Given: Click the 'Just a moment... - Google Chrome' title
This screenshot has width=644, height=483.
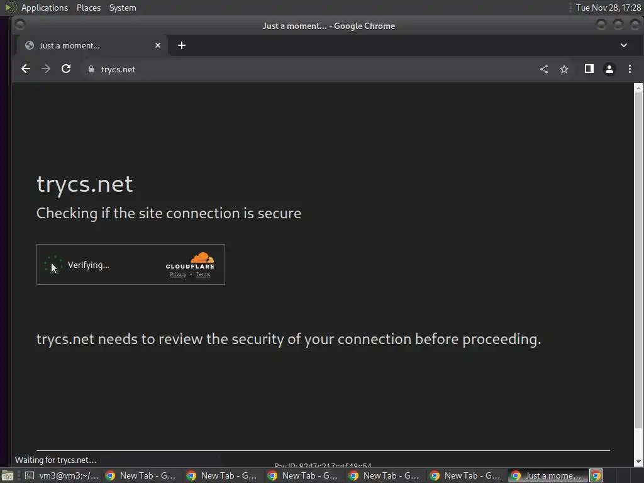Looking at the screenshot, I should click(x=328, y=26).
